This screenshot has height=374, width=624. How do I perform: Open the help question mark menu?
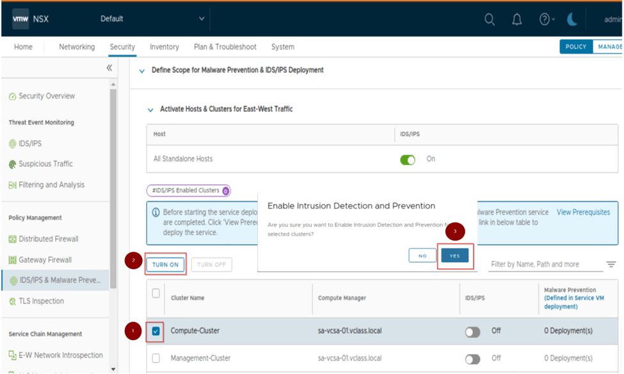(x=545, y=20)
